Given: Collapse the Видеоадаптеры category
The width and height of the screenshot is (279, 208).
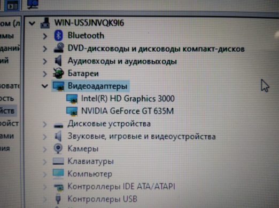Looking at the screenshot, I should (x=45, y=86).
